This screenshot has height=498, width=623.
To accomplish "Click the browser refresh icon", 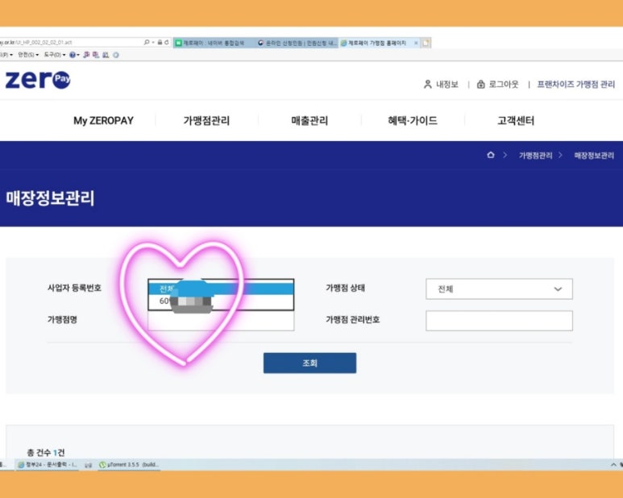I will (167, 42).
